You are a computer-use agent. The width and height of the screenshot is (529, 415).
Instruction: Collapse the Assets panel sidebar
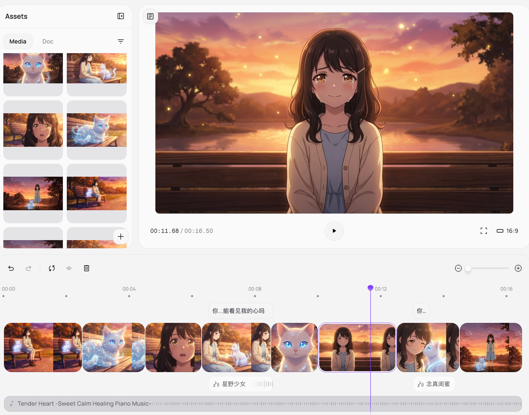(121, 16)
